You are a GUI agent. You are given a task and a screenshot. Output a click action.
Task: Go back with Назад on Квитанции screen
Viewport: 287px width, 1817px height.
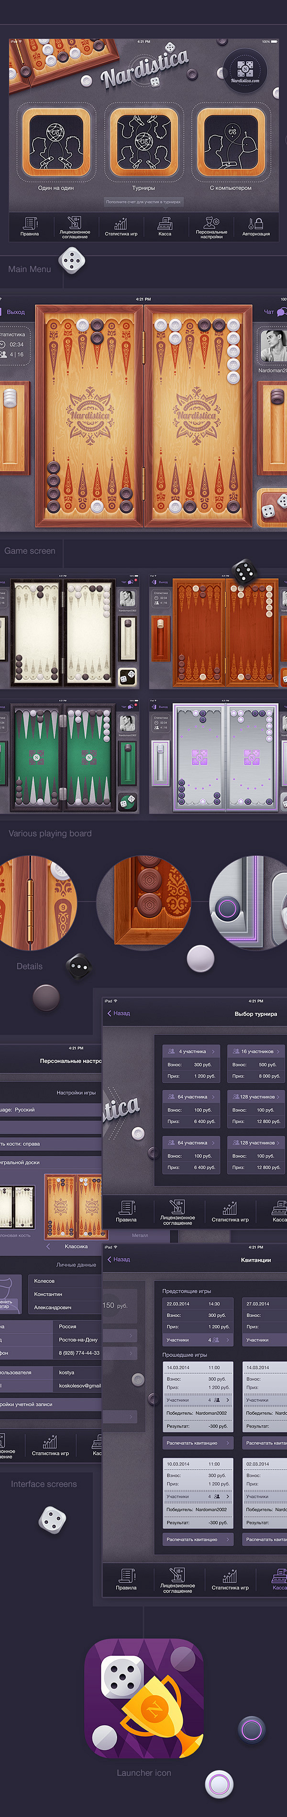click(x=118, y=1259)
